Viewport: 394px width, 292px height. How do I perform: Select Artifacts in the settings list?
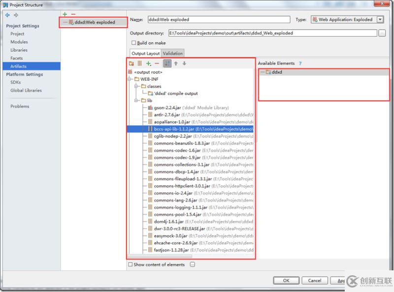click(x=32, y=66)
